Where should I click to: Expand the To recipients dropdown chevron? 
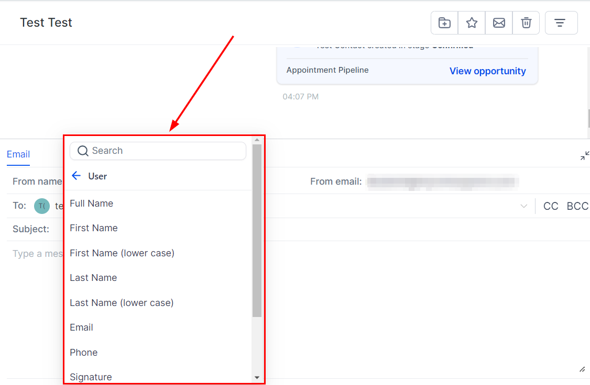[x=524, y=206]
